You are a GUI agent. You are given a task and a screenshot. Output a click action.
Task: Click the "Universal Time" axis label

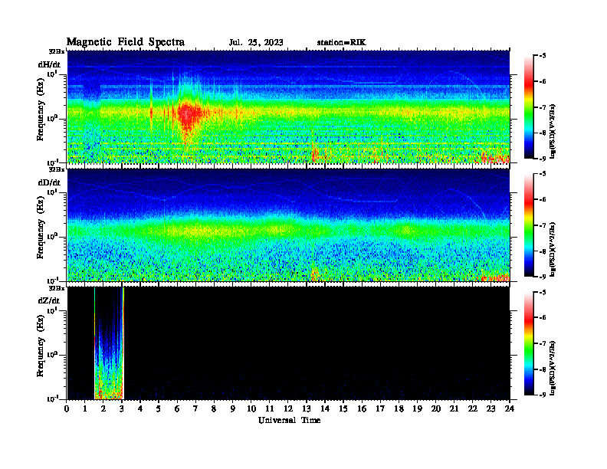(x=289, y=420)
